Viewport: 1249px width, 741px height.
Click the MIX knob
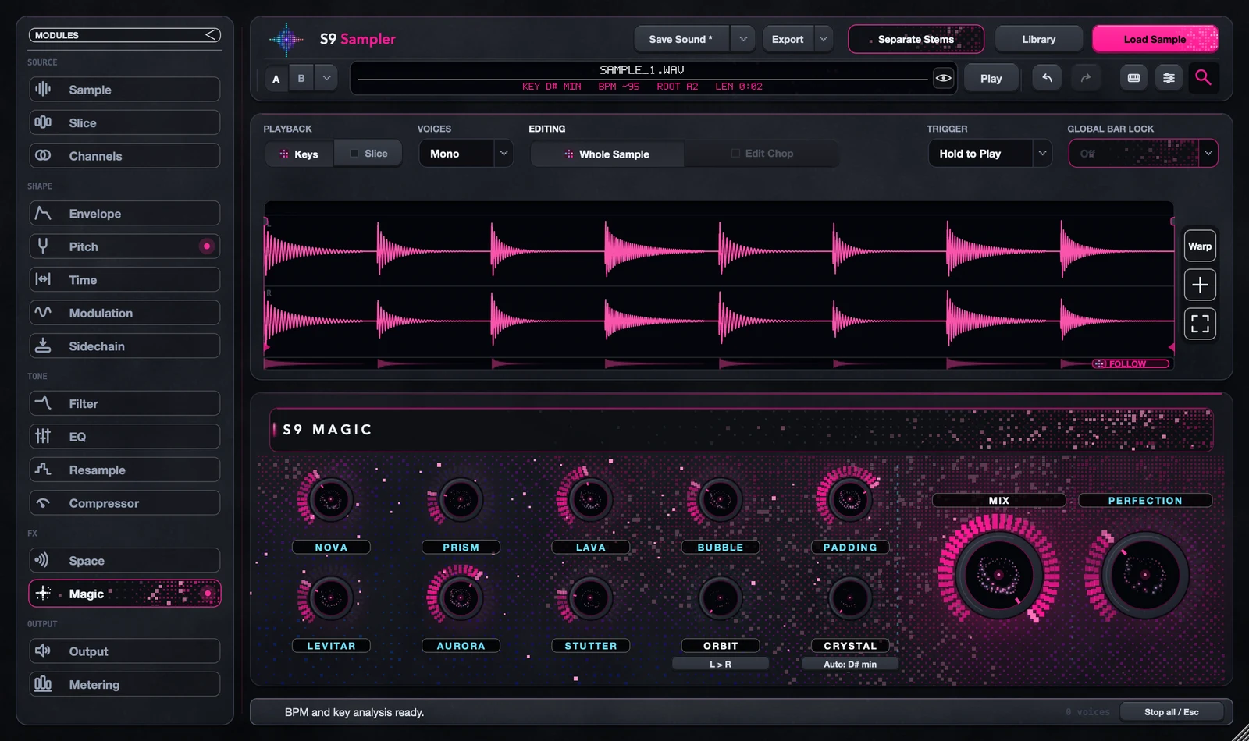tap(998, 575)
